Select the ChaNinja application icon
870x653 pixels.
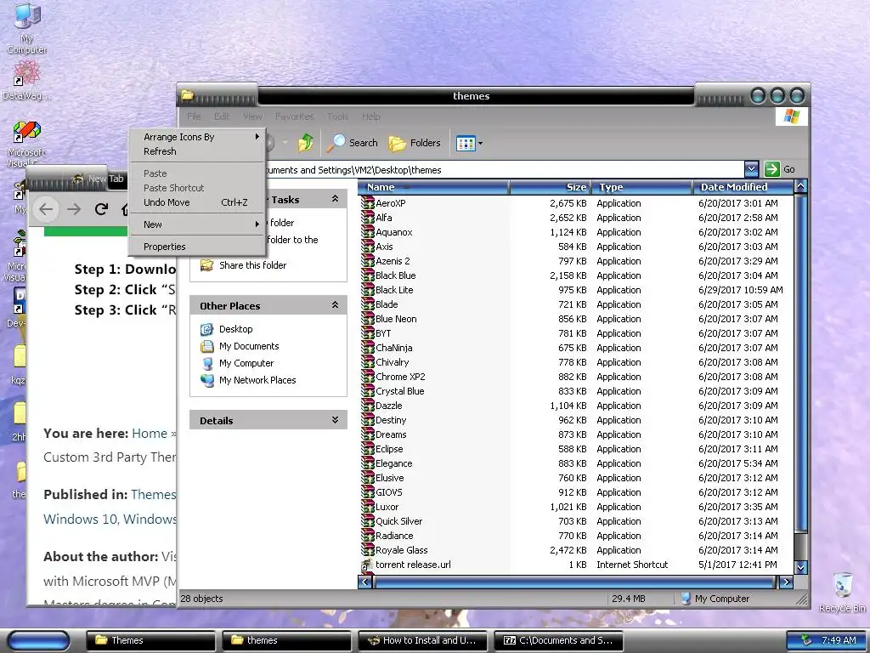click(x=367, y=348)
